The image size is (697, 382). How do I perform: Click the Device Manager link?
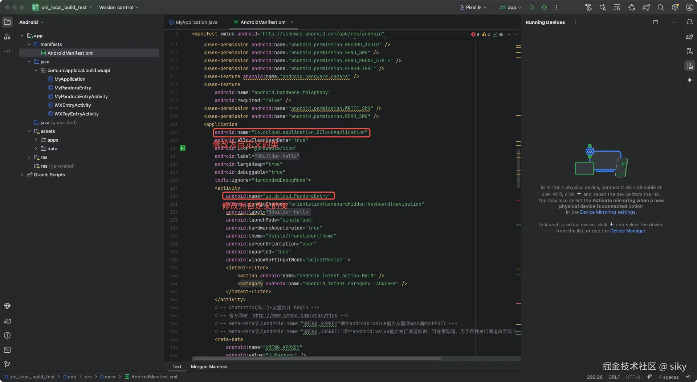coord(627,231)
